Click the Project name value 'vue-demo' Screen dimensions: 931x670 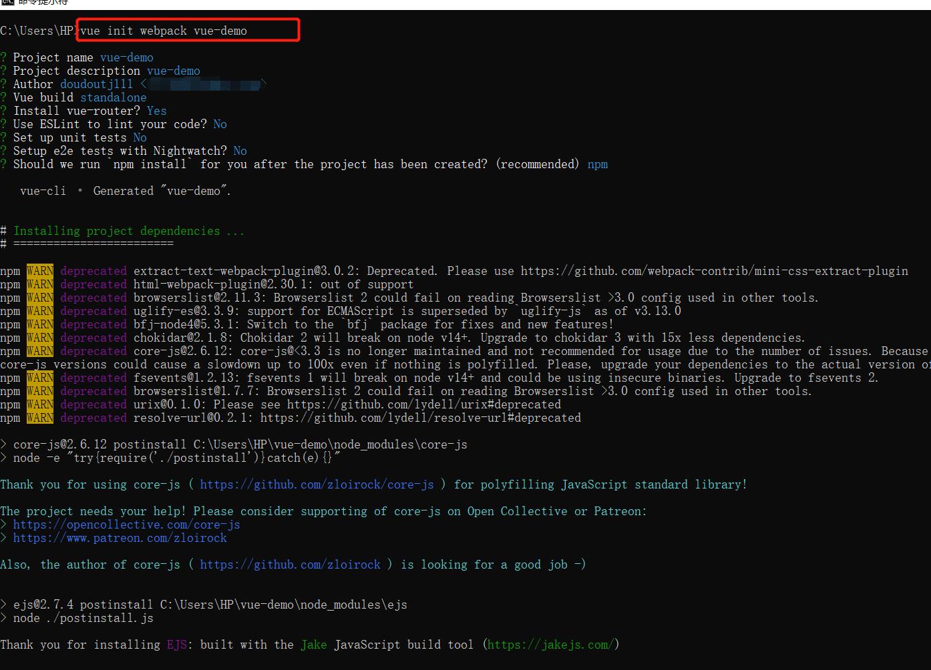[127, 57]
